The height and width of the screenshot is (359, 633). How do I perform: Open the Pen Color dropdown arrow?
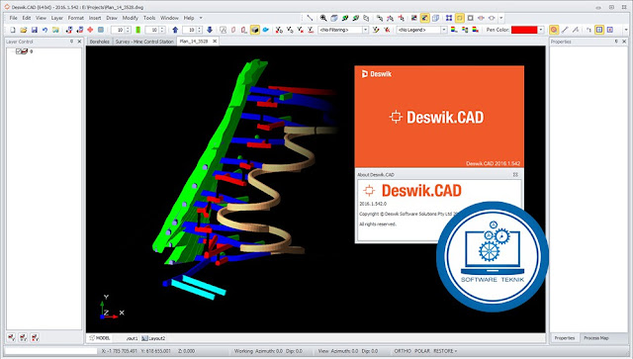pos(541,30)
